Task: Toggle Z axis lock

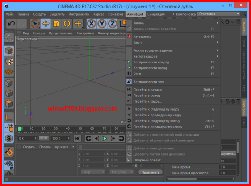Action: tap(113, 24)
